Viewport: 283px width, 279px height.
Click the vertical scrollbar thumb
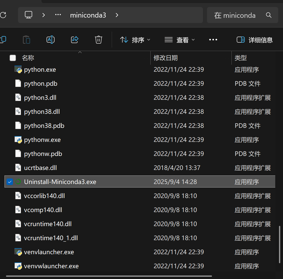[x=279, y=244]
